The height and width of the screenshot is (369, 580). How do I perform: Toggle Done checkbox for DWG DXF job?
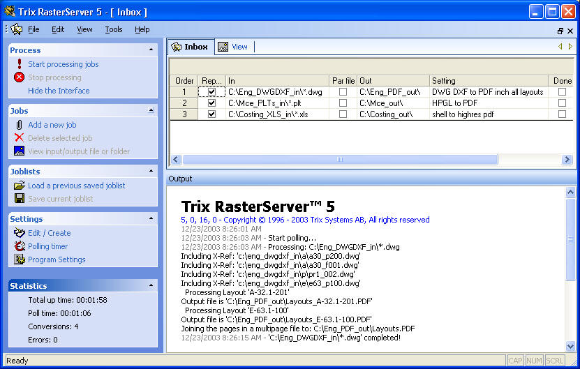(x=562, y=91)
